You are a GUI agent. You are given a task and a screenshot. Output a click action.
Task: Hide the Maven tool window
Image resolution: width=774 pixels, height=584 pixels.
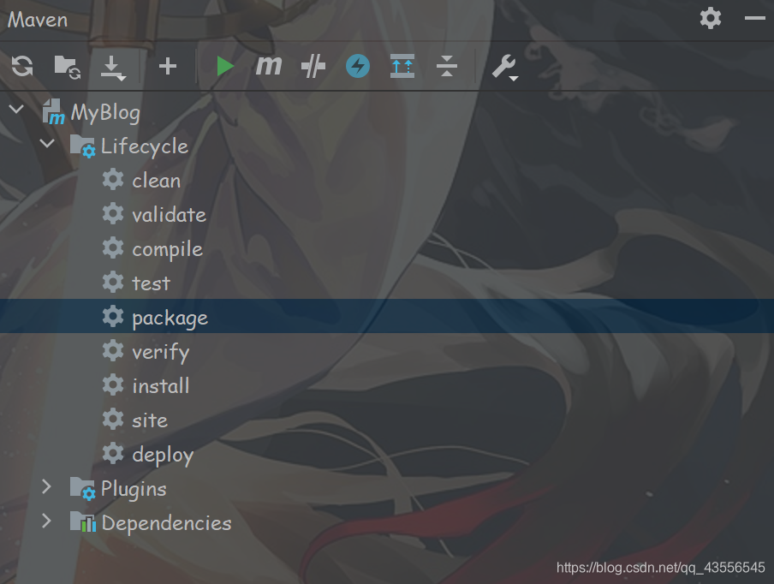pyautogui.click(x=755, y=18)
